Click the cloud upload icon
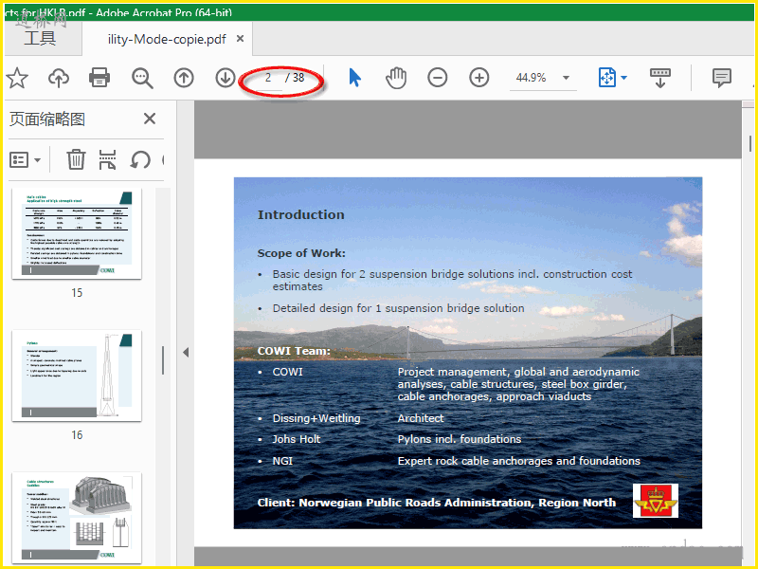The image size is (758, 569). tap(59, 78)
